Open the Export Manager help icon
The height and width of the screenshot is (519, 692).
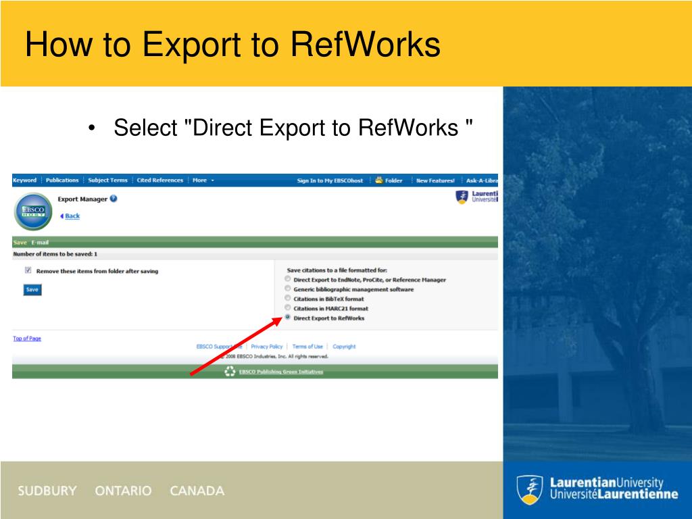(x=114, y=199)
